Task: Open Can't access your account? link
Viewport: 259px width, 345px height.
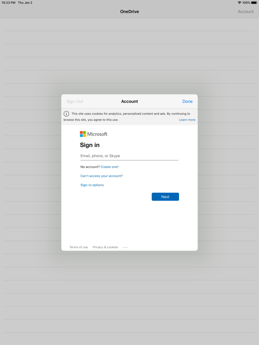Action: (x=102, y=176)
